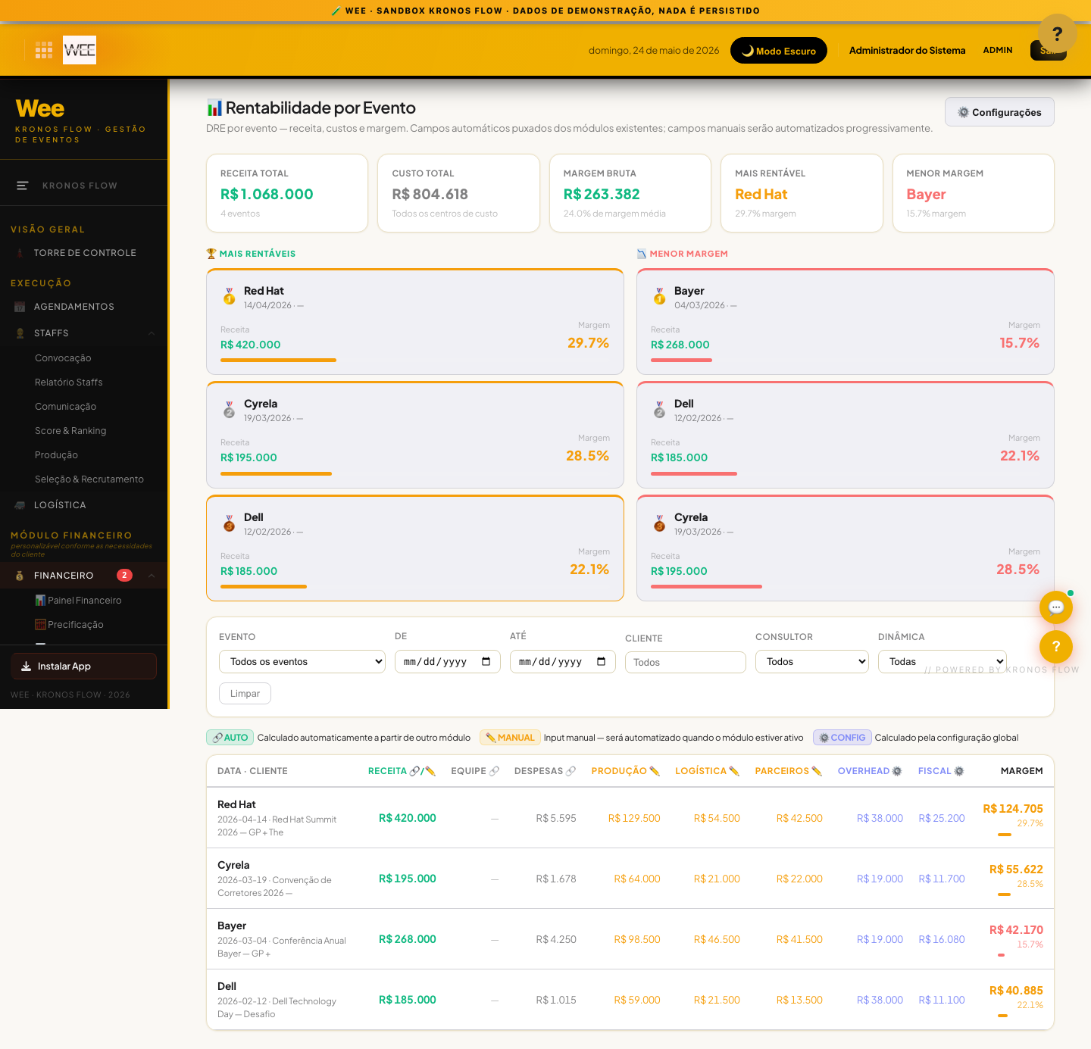The width and height of the screenshot is (1091, 1049).
Task: Open the Consultor dropdown
Action: coord(812,661)
